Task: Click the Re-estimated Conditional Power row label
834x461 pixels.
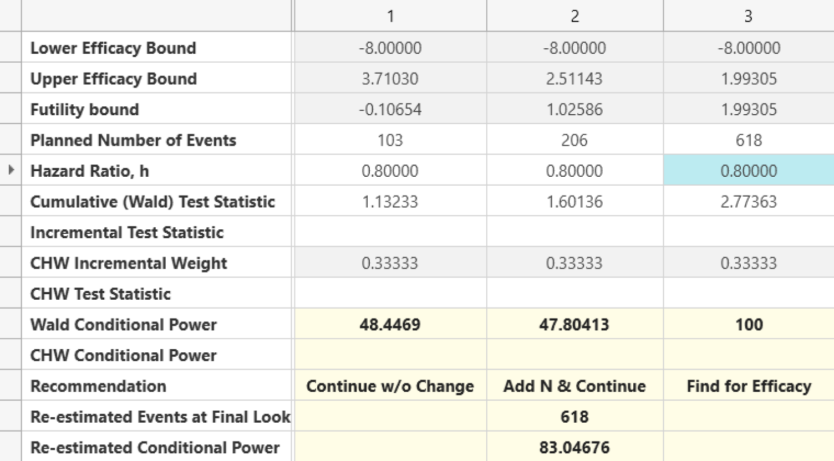Action: point(155,448)
